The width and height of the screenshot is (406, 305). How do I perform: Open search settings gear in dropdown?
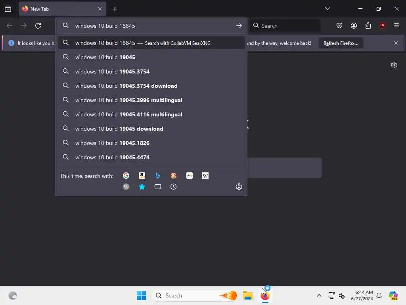click(x=239, y=187)
